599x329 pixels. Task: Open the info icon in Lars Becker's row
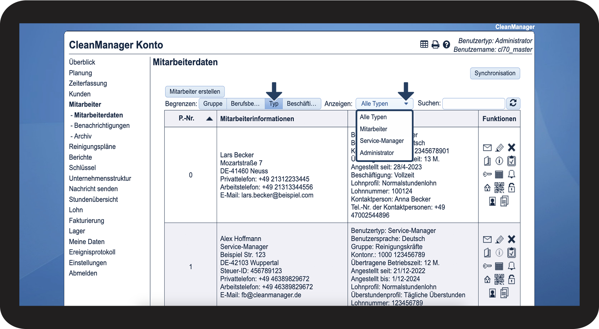pos(499,161)
